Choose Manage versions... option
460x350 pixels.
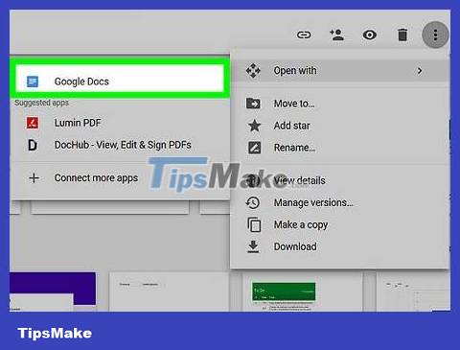coord(340,202)
